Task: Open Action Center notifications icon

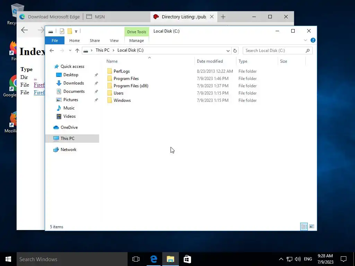Action: (x=344, y=259)
